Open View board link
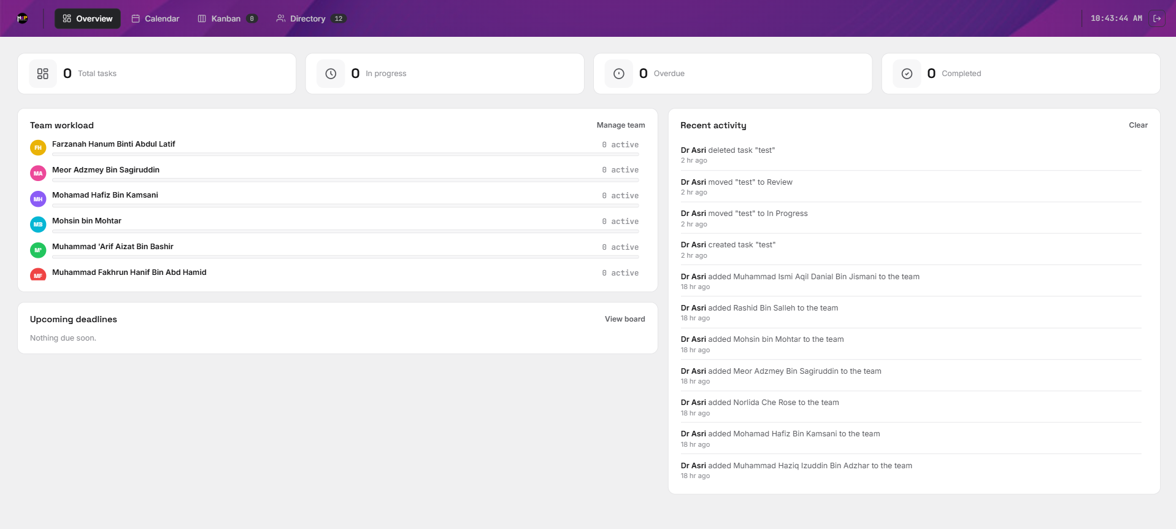 625,319
